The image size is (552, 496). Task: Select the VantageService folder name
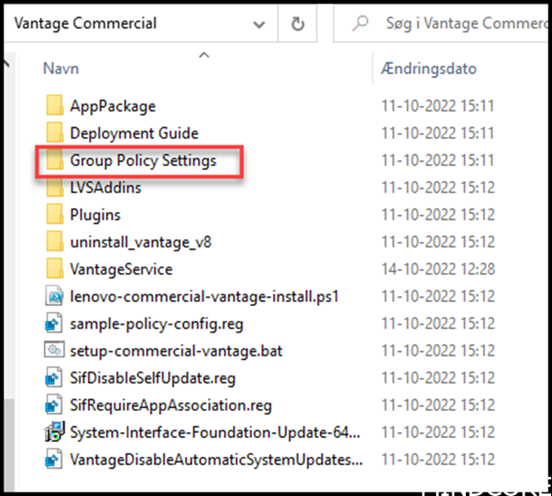click(x=121, y=269)
